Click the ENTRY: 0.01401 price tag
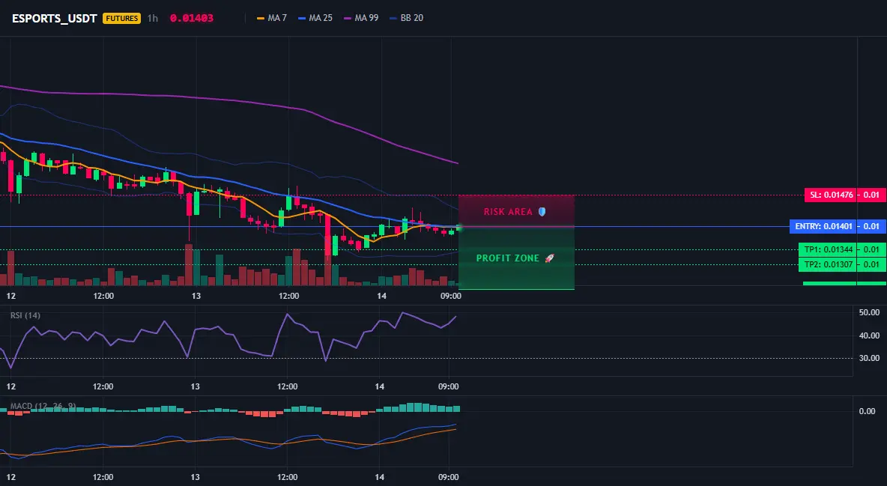 point(823,227)
